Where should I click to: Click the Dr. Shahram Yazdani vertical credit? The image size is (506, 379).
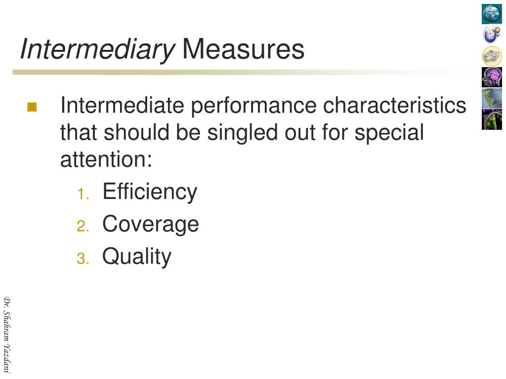pyautogui.click(x=7, y=335)
